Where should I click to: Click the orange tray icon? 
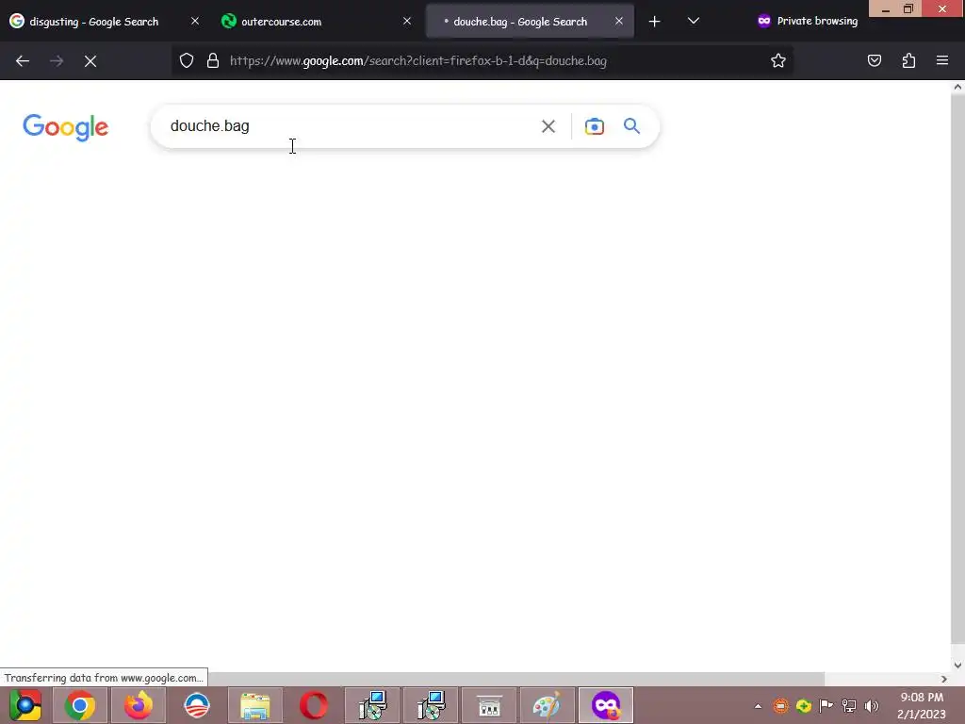[781, 705]
